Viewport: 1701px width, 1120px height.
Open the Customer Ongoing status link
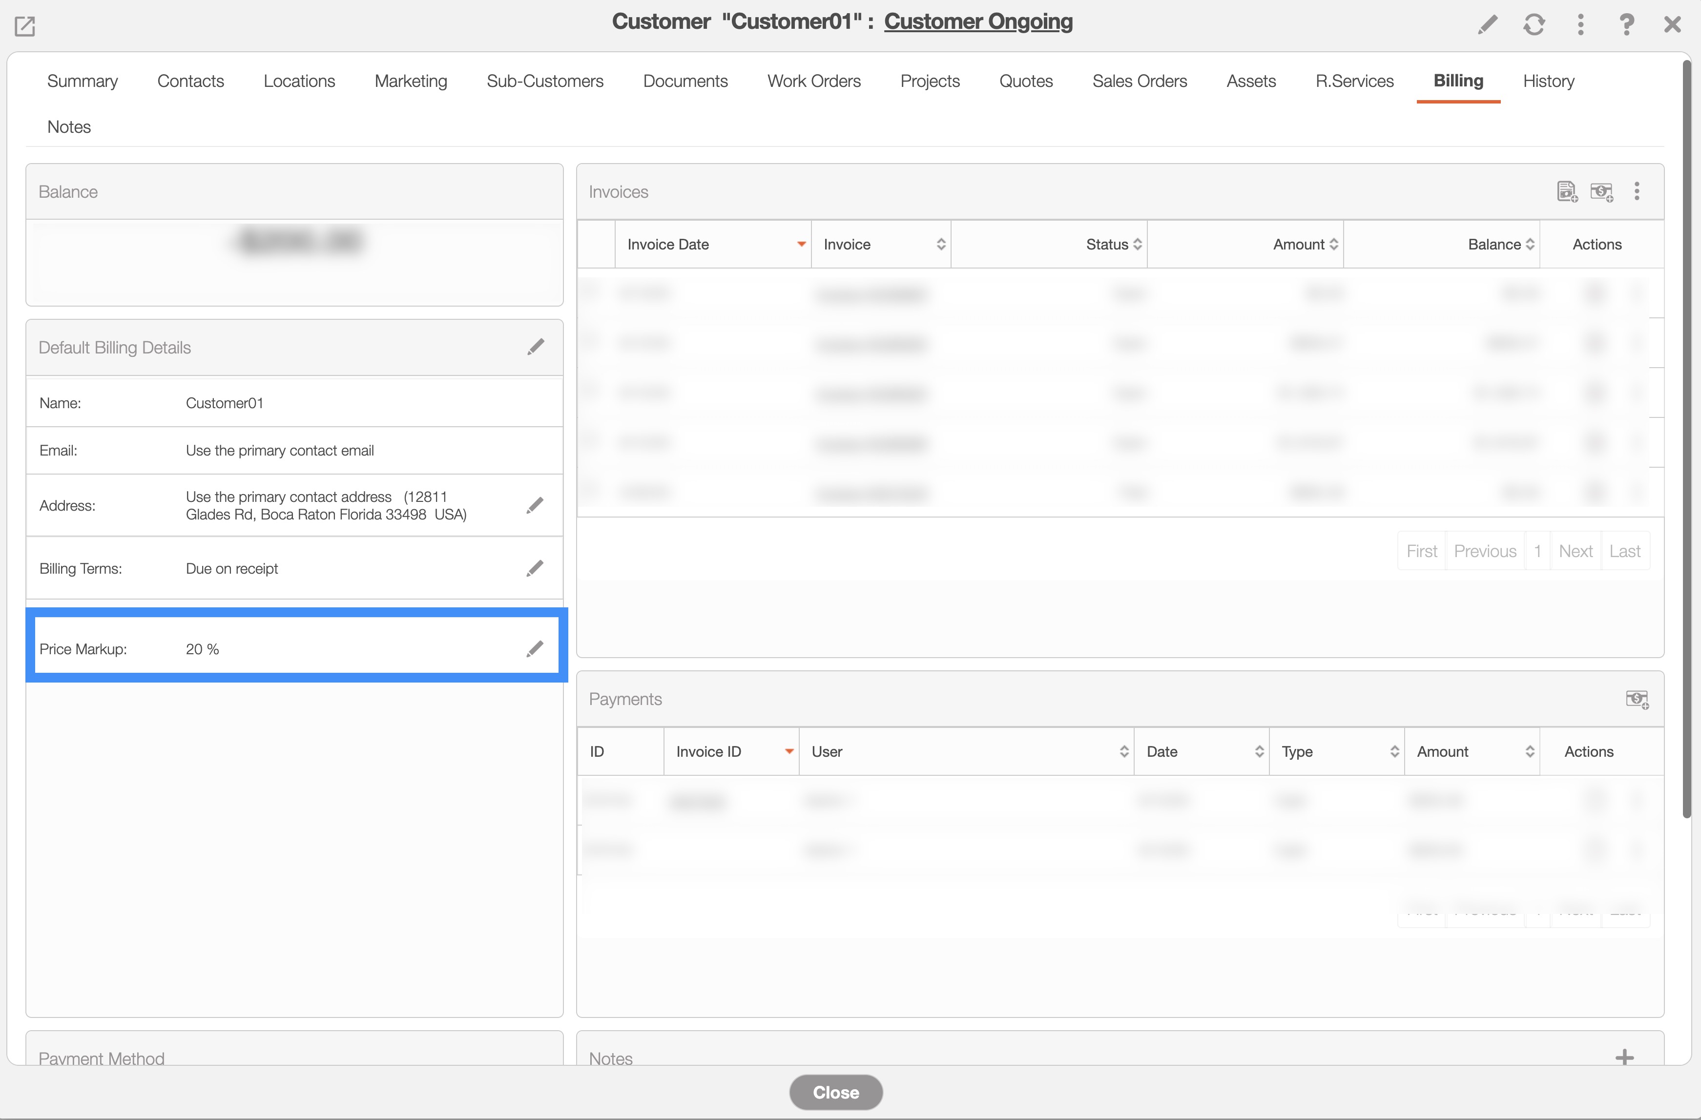(x=978, y=21)
